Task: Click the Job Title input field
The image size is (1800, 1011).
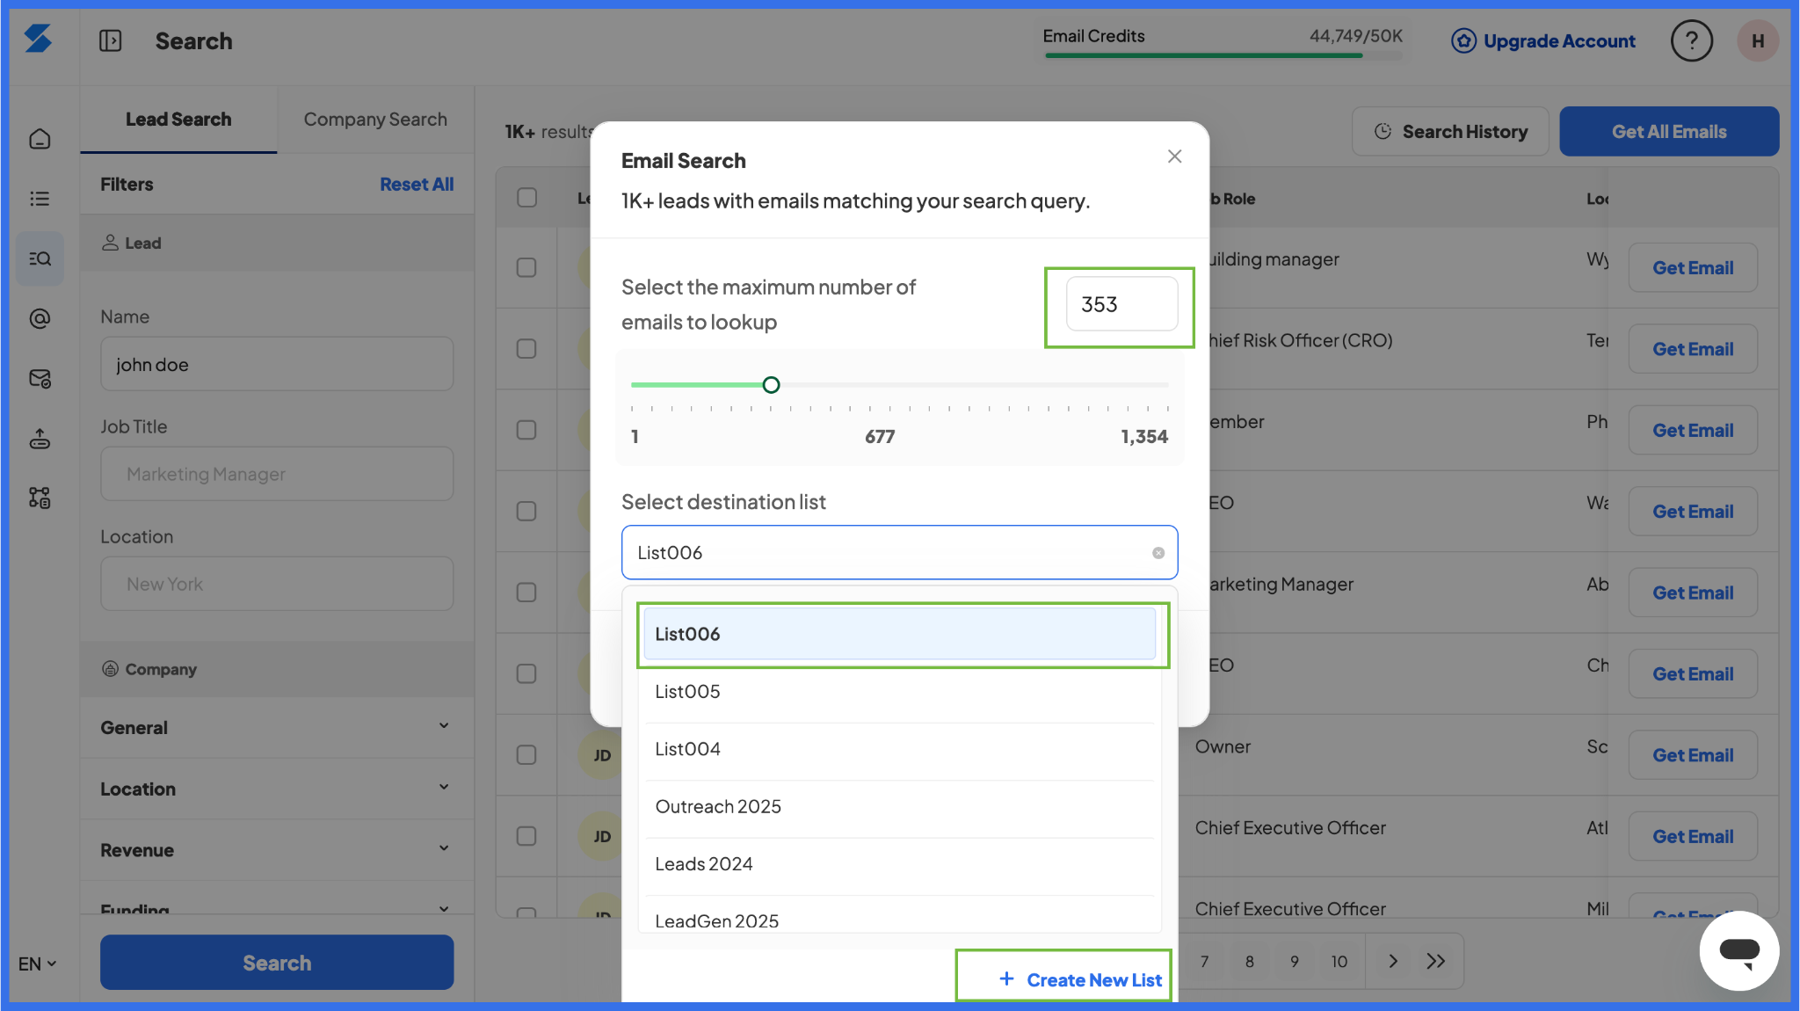Action: (277, 474)
